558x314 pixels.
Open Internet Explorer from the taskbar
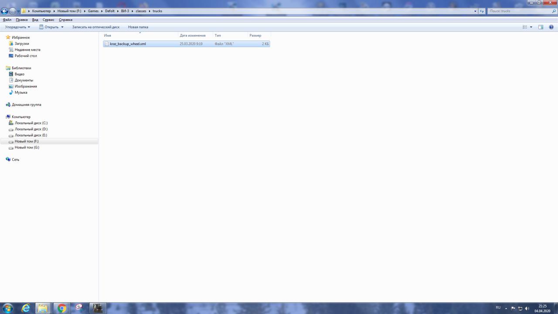(26, 308)
